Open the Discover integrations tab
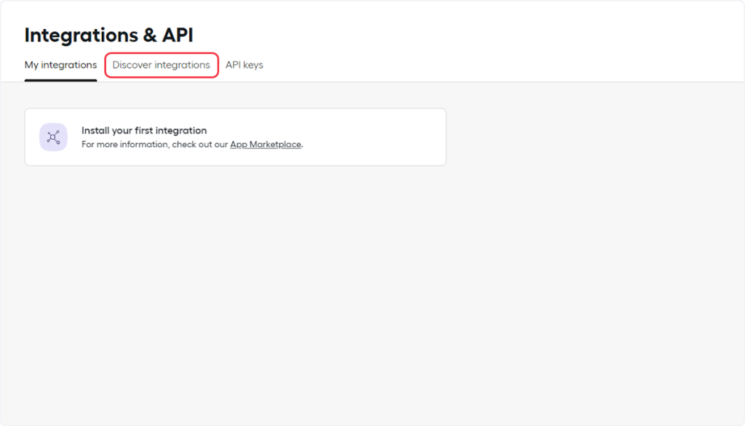This screenshot has height=426, width=745. tap(161, 65)
